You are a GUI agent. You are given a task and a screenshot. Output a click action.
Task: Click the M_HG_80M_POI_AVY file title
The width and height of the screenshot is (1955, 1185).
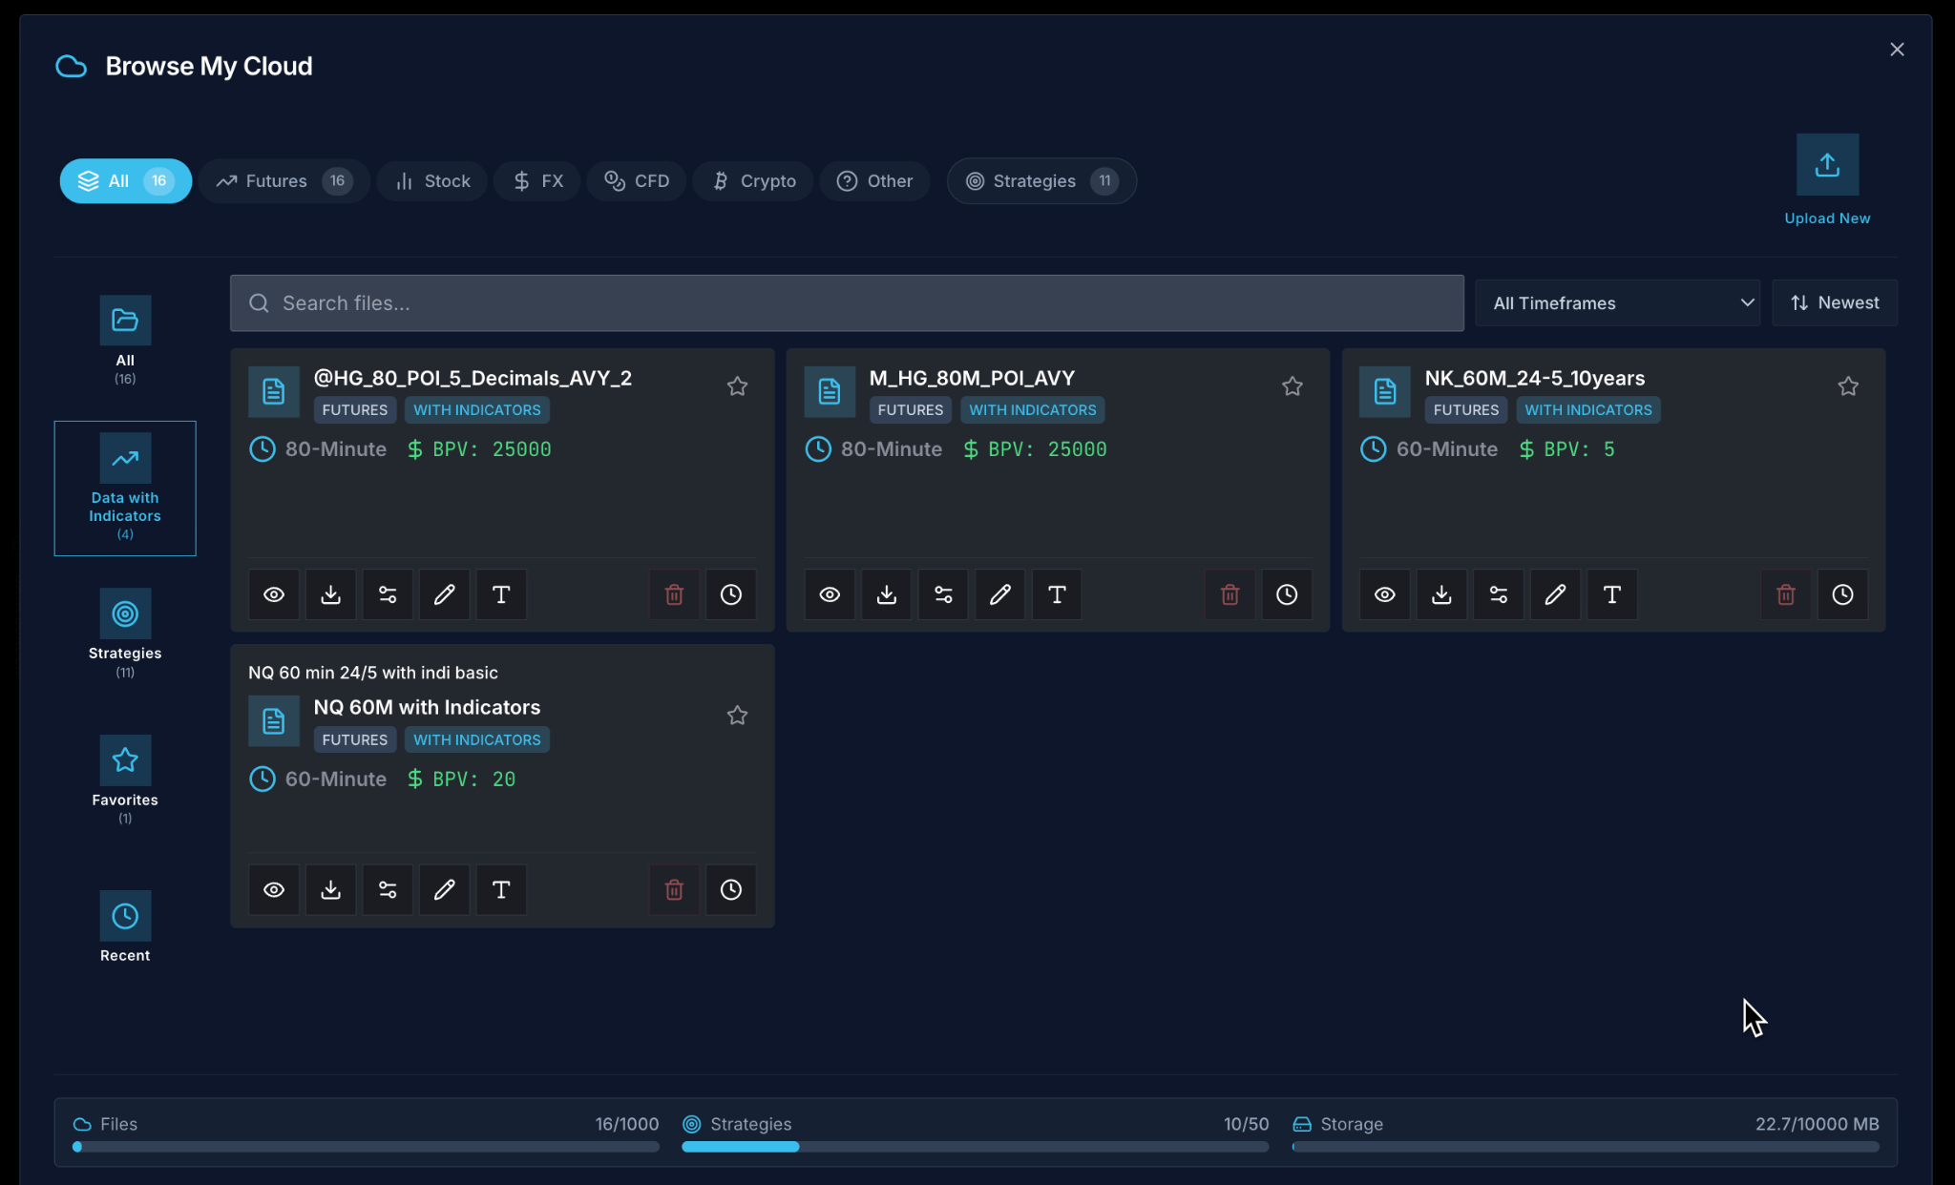coord(972,378)
